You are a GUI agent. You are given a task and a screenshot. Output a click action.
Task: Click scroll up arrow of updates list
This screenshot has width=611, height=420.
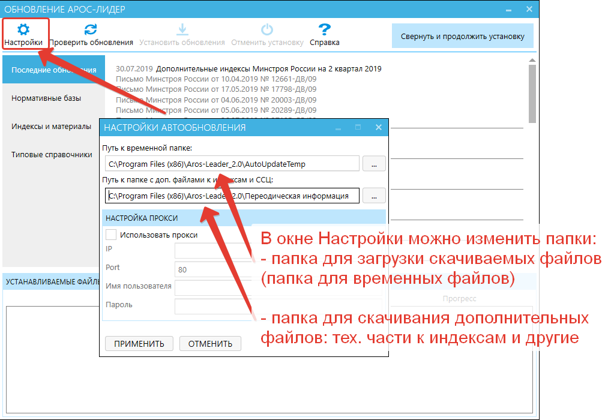click(532, 61)
